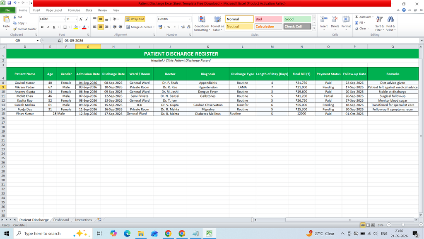Toggle Bold formatting
The width and height of the screenshot is (424, 239).
(x=42, y=27)
